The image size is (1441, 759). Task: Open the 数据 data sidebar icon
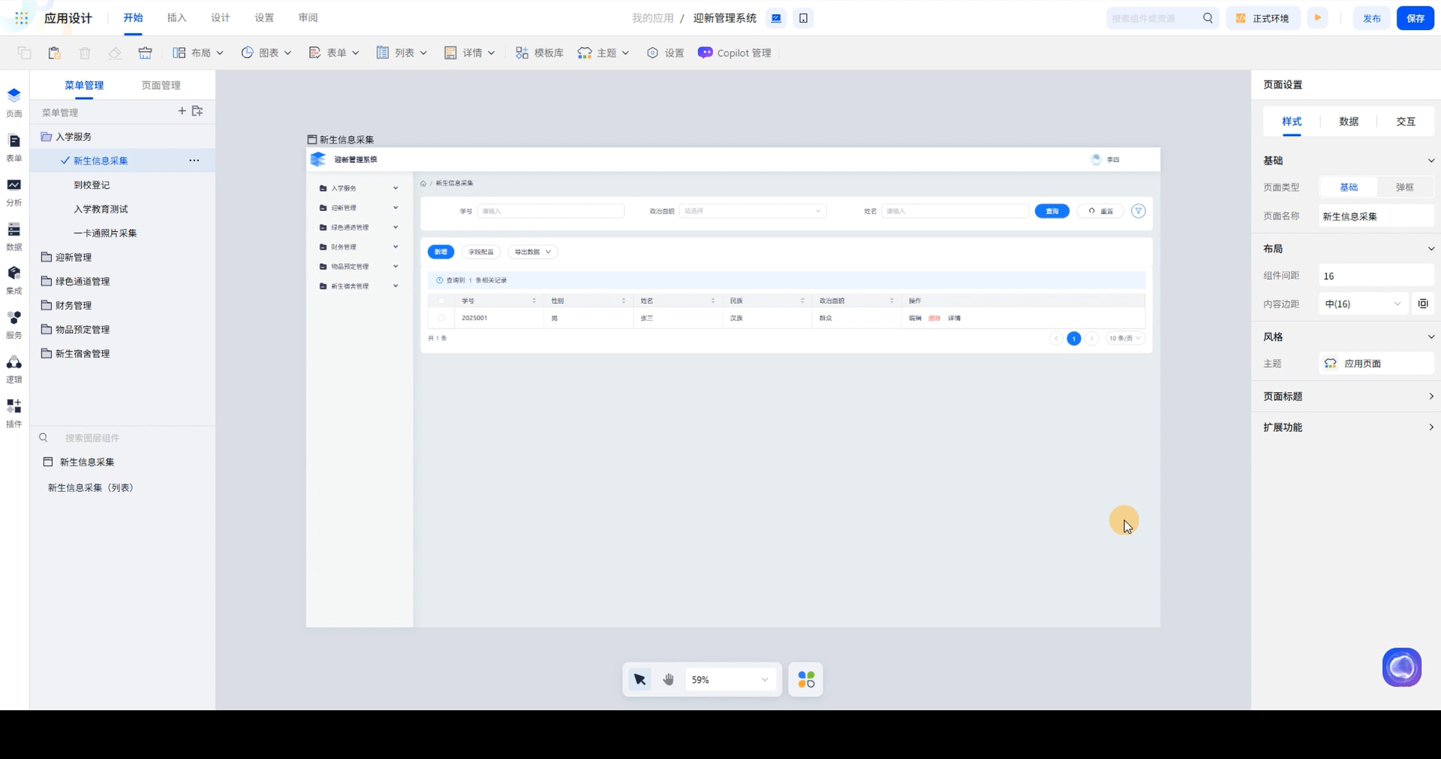[14, 230]
